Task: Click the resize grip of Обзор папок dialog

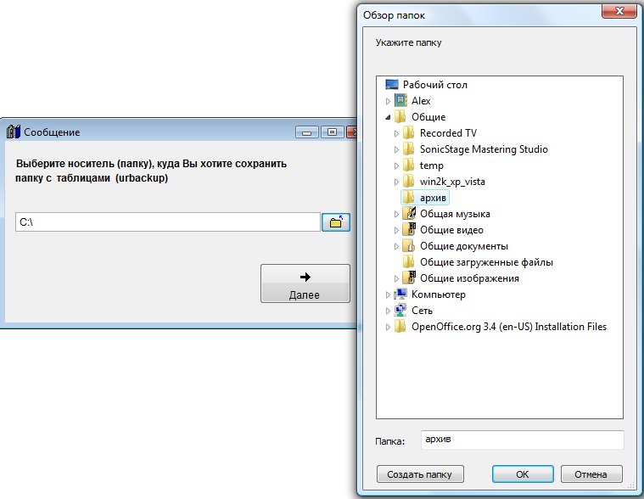Action: pos(631,485)
